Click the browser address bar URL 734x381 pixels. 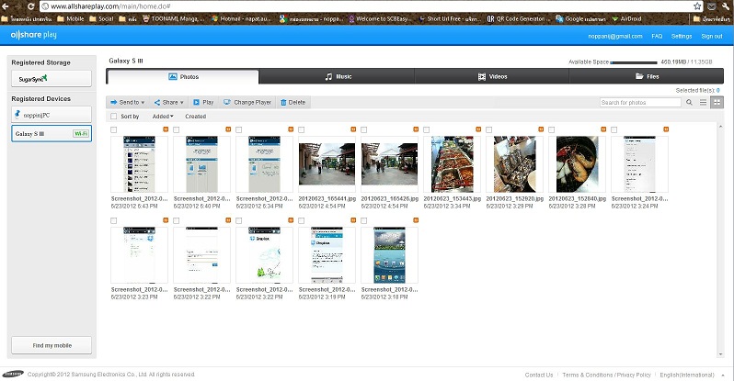point(110,6)
